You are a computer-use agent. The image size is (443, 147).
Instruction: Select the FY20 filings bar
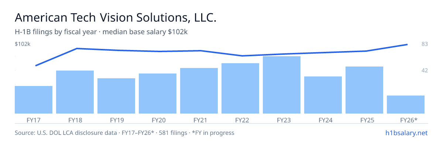click(x=158, y=93)
